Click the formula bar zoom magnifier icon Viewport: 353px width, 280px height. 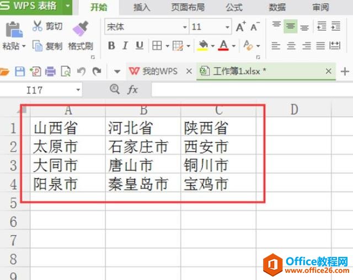(x=115, y=89)
